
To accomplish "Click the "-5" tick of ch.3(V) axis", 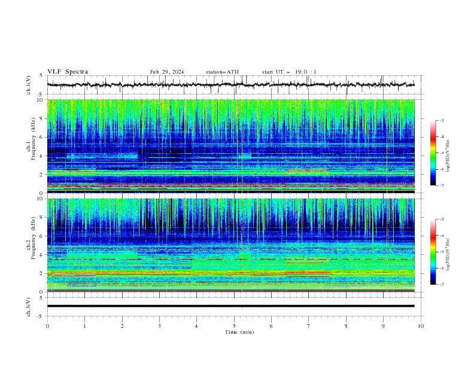I will [41, 316].
